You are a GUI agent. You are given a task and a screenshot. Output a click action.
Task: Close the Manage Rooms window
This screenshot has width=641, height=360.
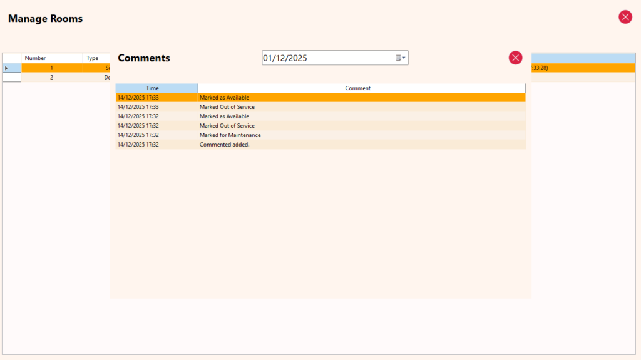pyautogui.click(x=625, y=17)
